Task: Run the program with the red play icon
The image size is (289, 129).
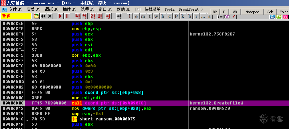Action: coord(60,16)
